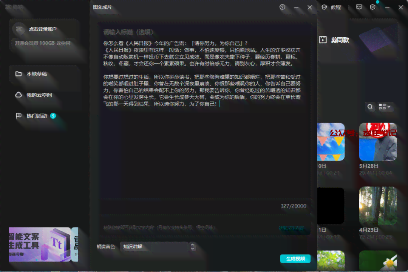Open 朗读音色 dropdown showing 知识讲解

pyautogui.click(x=158, y=246)
